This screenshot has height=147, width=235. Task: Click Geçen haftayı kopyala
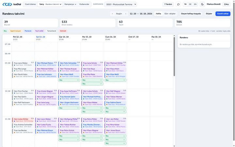(x=191, y=14)
